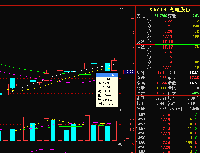Select sell level 5 circled icon
This screenshot has width=200, height=153.
148,21
